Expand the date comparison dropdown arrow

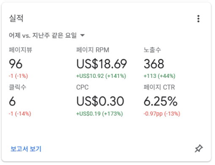coord(82,35)
